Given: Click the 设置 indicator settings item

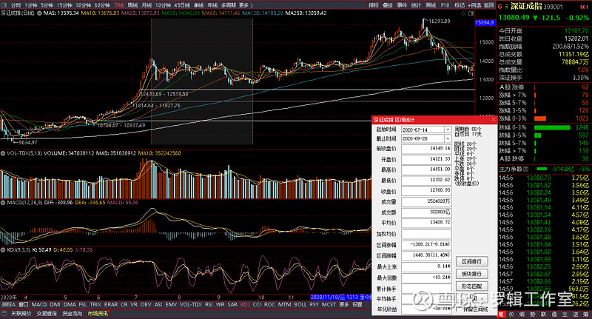Looking at the screenshot, I should tap(357, 304).
